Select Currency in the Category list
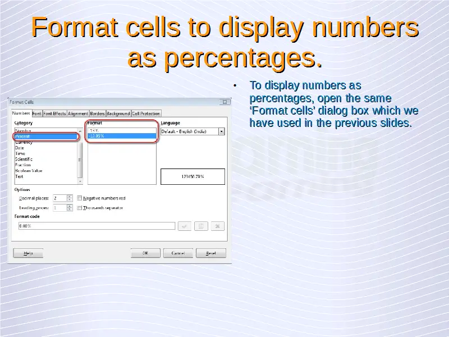Image resolution: width=449 pixels, height=337 pixels. tap(24, 143)
